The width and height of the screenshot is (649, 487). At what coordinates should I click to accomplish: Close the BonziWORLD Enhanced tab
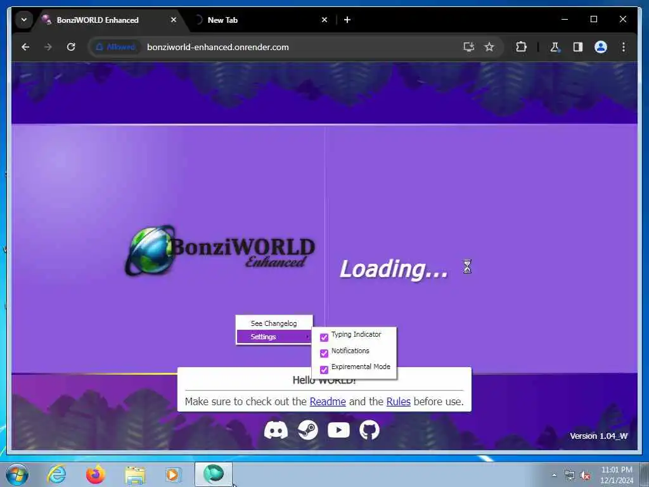[174, 20]
